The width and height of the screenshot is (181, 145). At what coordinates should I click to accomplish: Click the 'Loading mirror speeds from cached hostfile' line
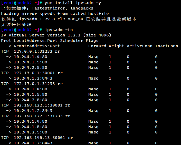coord(55,14)
